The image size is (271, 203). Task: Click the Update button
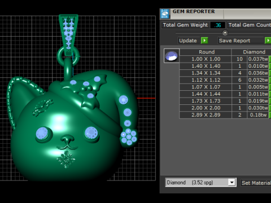[189, 41]
